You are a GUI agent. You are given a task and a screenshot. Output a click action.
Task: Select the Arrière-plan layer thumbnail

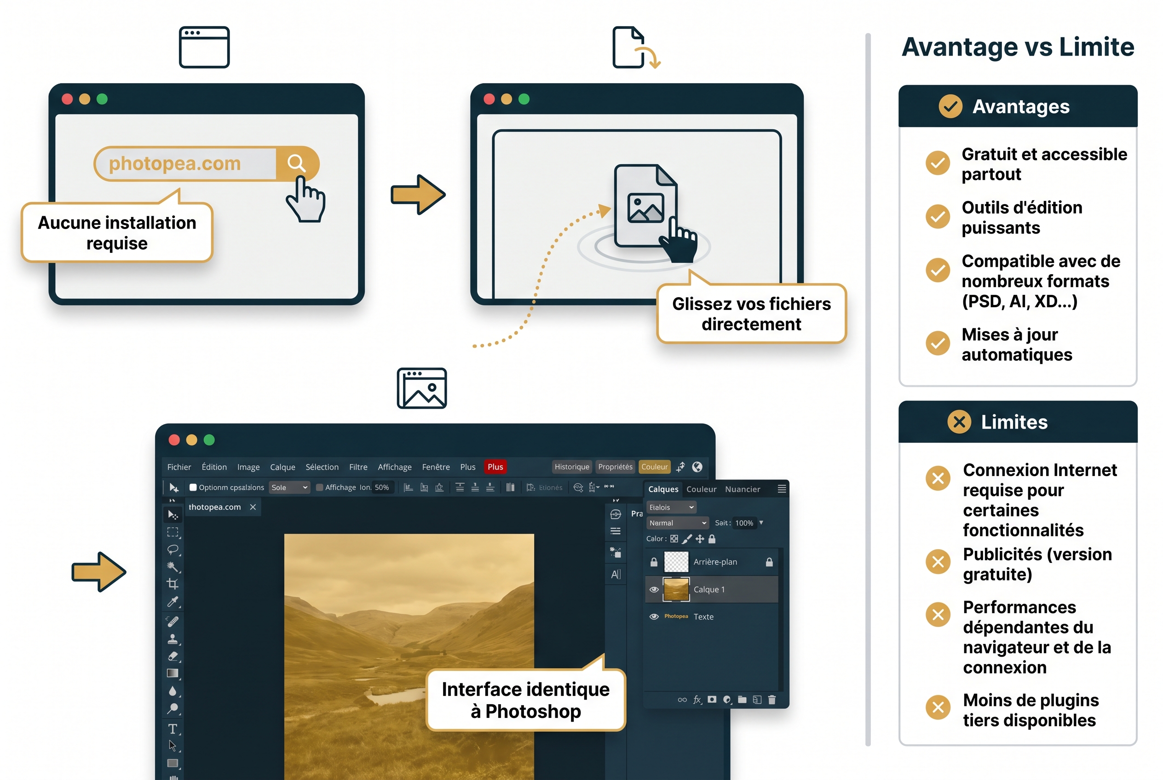[x=676, y=562]
